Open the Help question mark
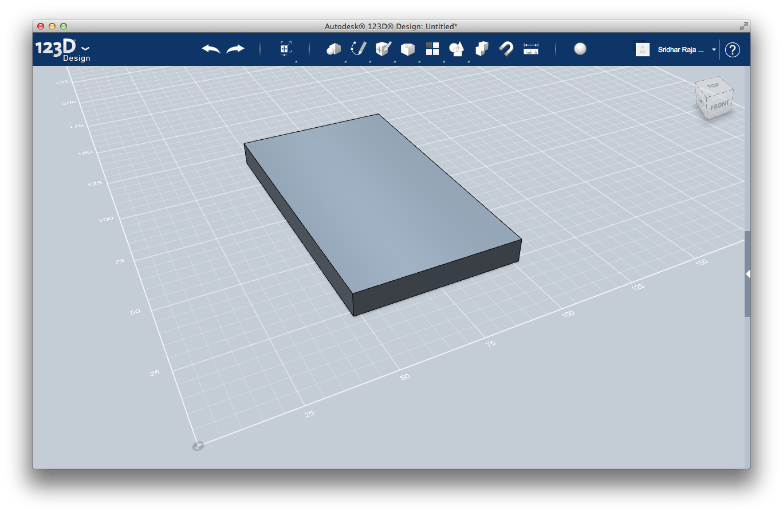The image size is (783, 514). pos(732,50)
